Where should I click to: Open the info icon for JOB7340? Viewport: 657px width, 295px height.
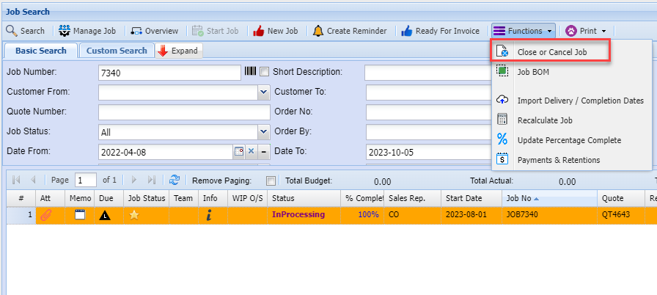tap(209, 216)
